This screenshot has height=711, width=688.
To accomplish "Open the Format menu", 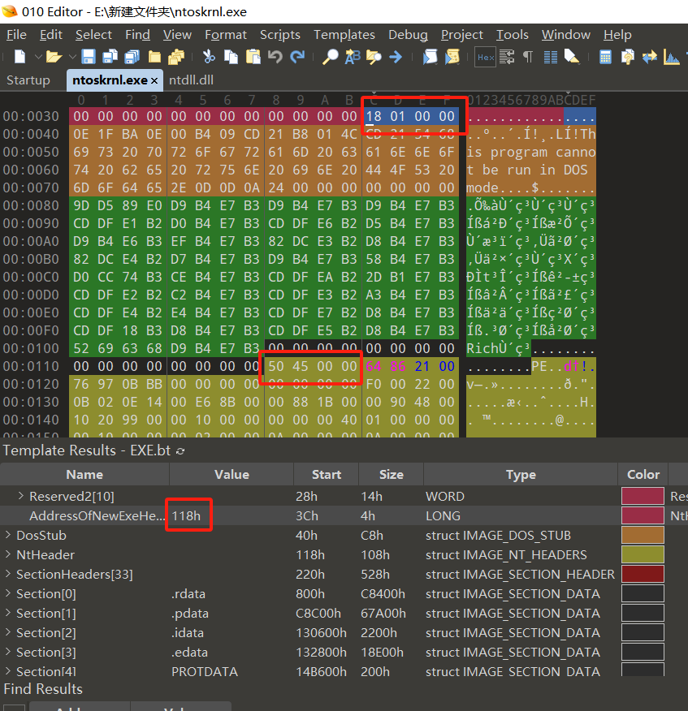I will (x=226, y=35).
